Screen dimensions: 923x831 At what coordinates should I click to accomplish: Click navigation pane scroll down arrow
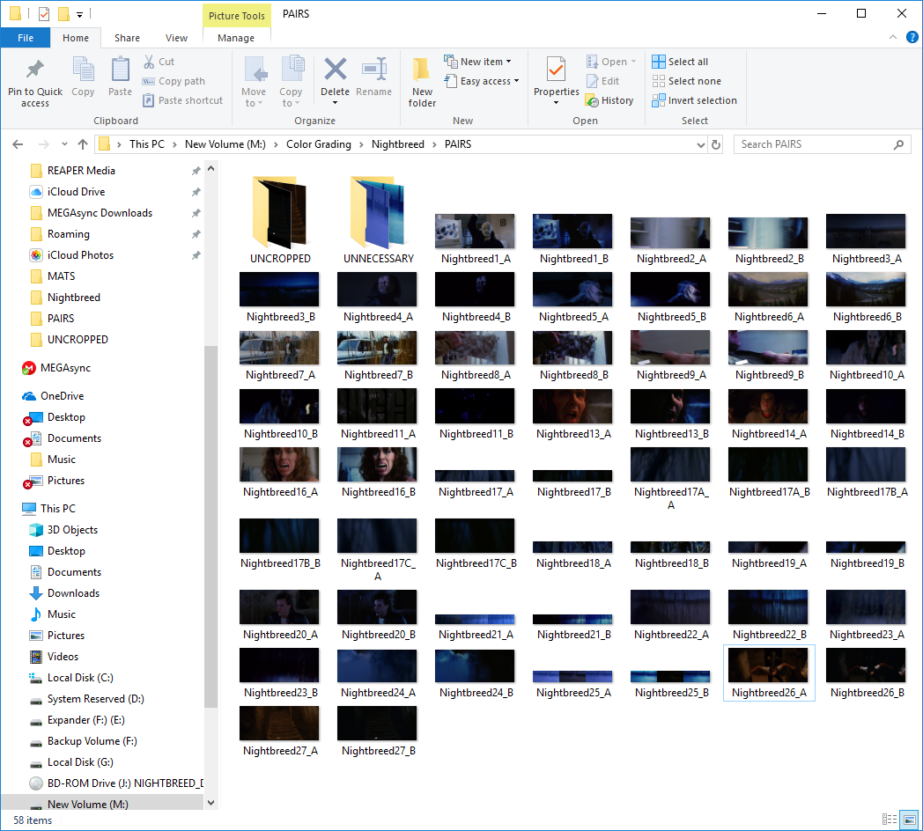[x=210, y=803]
